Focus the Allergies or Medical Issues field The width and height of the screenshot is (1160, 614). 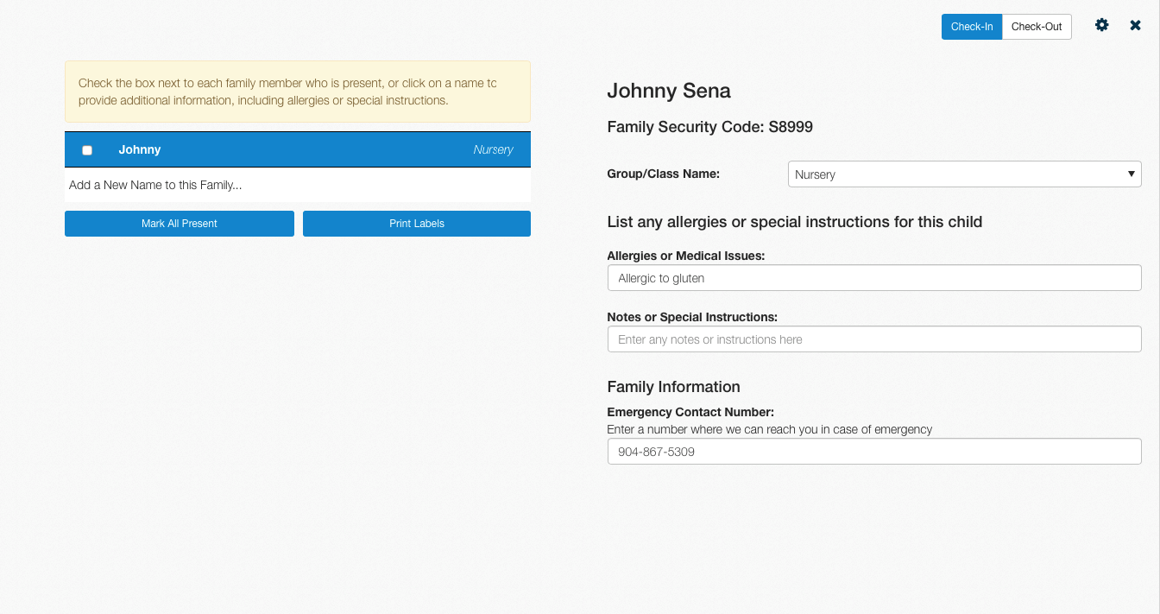tap(874, 278)
